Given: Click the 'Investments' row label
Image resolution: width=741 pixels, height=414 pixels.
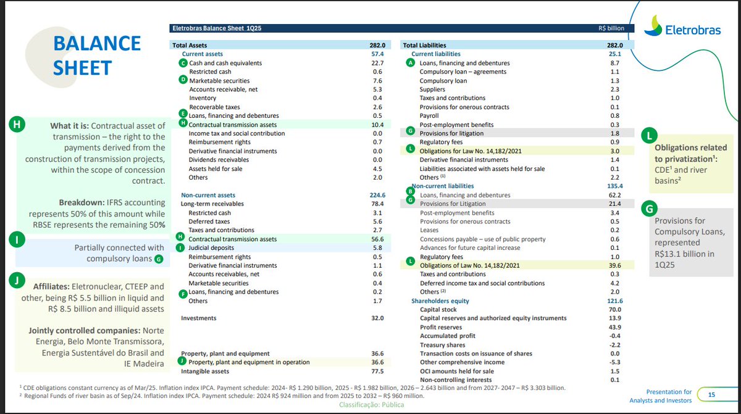Looking at the screenshot, I should 198,318.
